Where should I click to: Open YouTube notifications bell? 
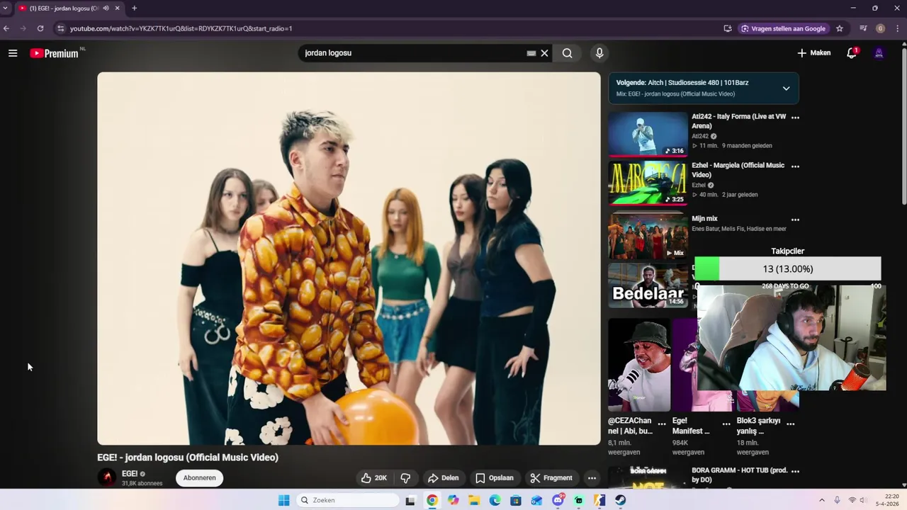(852, 53)
